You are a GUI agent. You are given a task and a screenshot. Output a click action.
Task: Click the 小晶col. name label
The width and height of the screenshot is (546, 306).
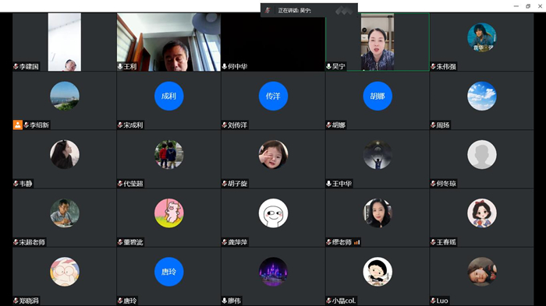click(344, 301)
